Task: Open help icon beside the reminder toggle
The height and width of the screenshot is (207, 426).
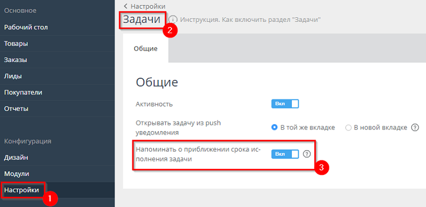Action: pyautogui.click(x=306, y=154)
